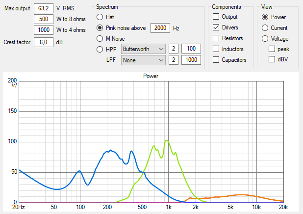This screenshot has width=303, height=214.
Task: Check the Capacitors checkbox
Action: click(x=216, y=59)
